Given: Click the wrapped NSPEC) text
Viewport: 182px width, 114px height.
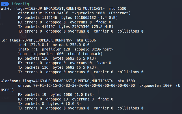Looking at the screenshot, I should click(7, 90).
